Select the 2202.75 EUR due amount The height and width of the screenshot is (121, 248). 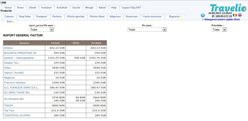click(98, 58)
